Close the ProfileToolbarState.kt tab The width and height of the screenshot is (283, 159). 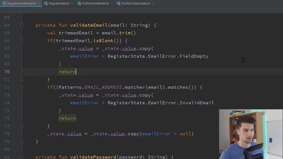click(153, 3)
